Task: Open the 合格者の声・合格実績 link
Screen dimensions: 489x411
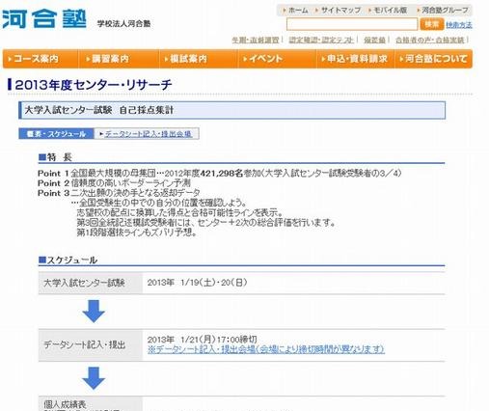Action: [x=430, y=41]
